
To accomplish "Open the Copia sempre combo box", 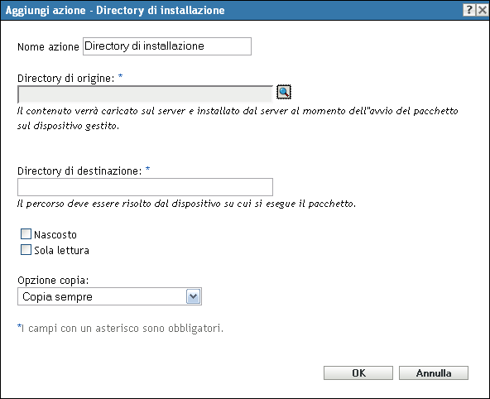I will tap(110, 296).
